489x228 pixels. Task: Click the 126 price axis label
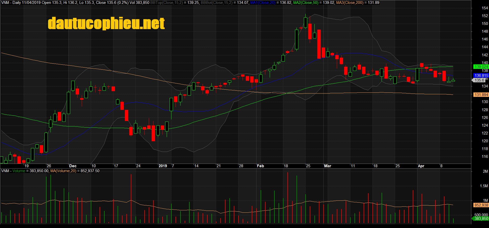[485, 118]
